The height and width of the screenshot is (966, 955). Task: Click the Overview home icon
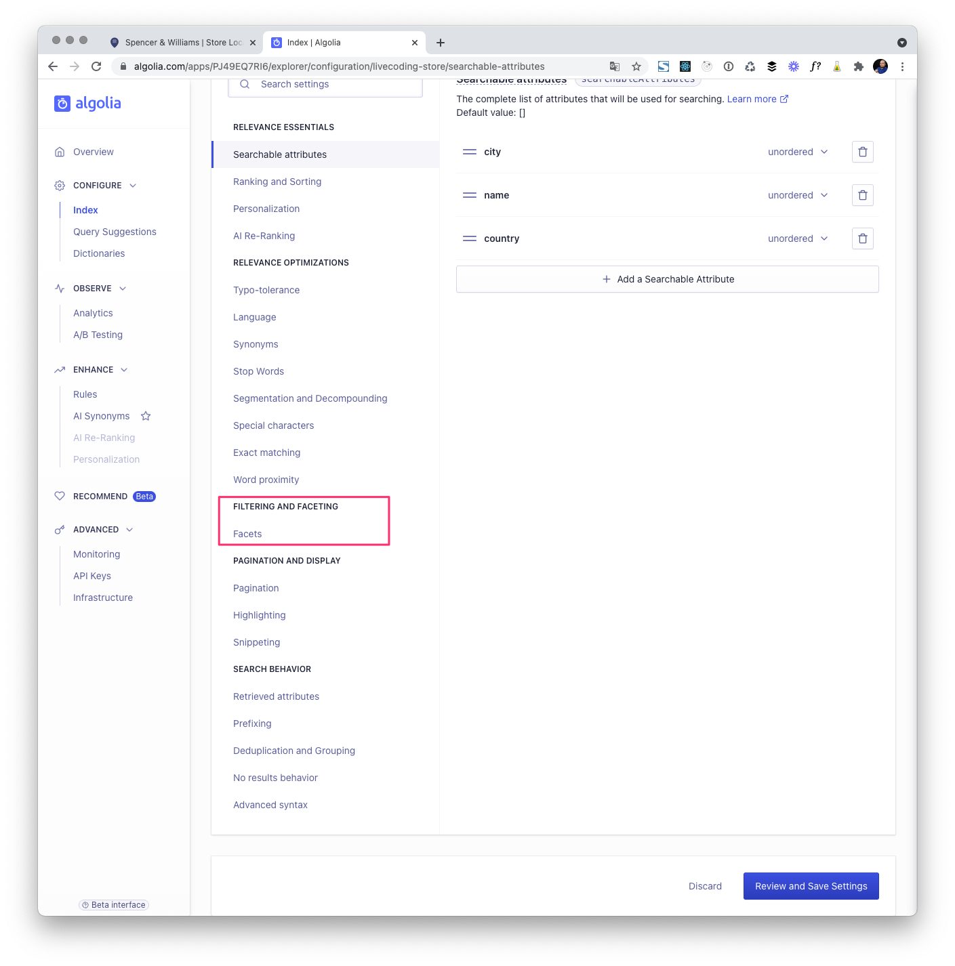tap(60, 152)
